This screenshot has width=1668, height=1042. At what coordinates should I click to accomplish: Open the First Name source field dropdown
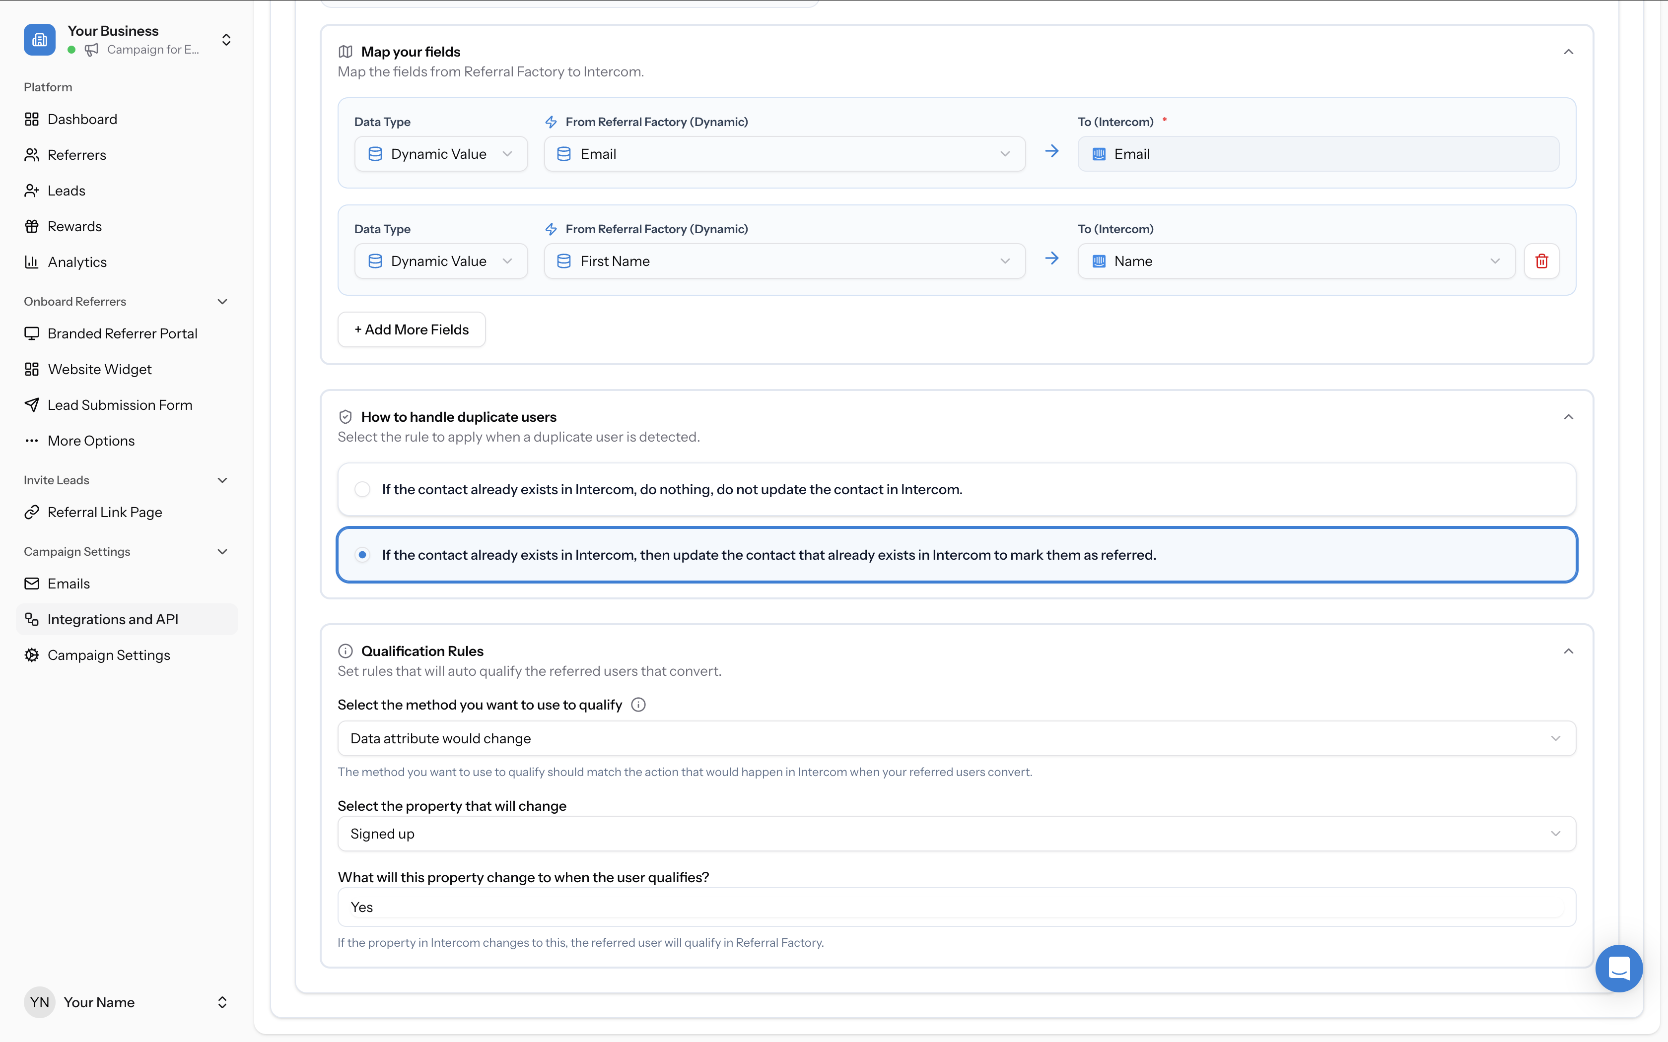pyautogui.click(x=784, y=261)
